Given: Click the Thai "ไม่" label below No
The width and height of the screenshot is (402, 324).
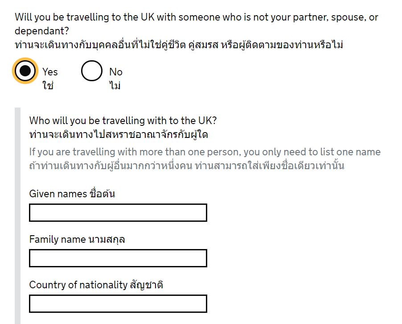Looking at the screenshot, I should pyautogui.click(x=115, y=85).
